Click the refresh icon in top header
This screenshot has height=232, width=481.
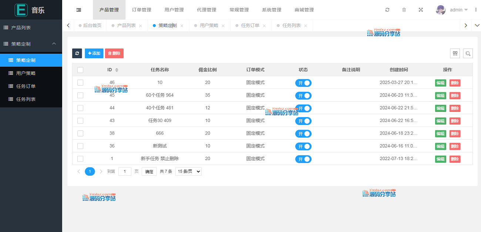click(387, 10)
